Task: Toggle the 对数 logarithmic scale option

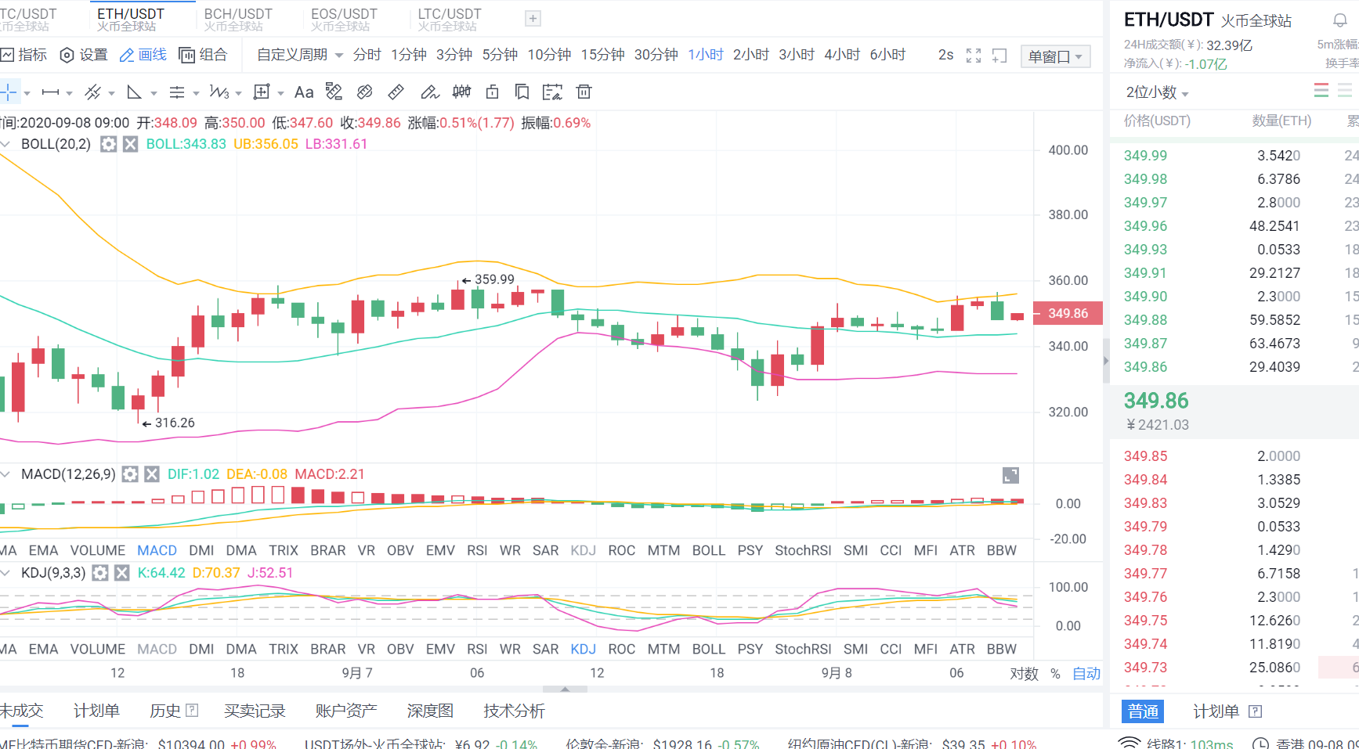Action: (1024, 674)
